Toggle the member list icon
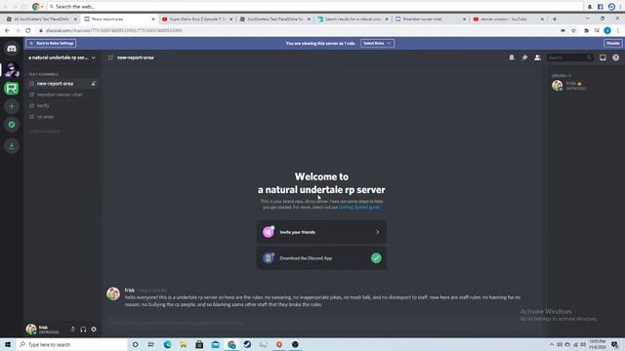Image resolution: width=625 pixels, height=351 pixels. click(537, 58)
